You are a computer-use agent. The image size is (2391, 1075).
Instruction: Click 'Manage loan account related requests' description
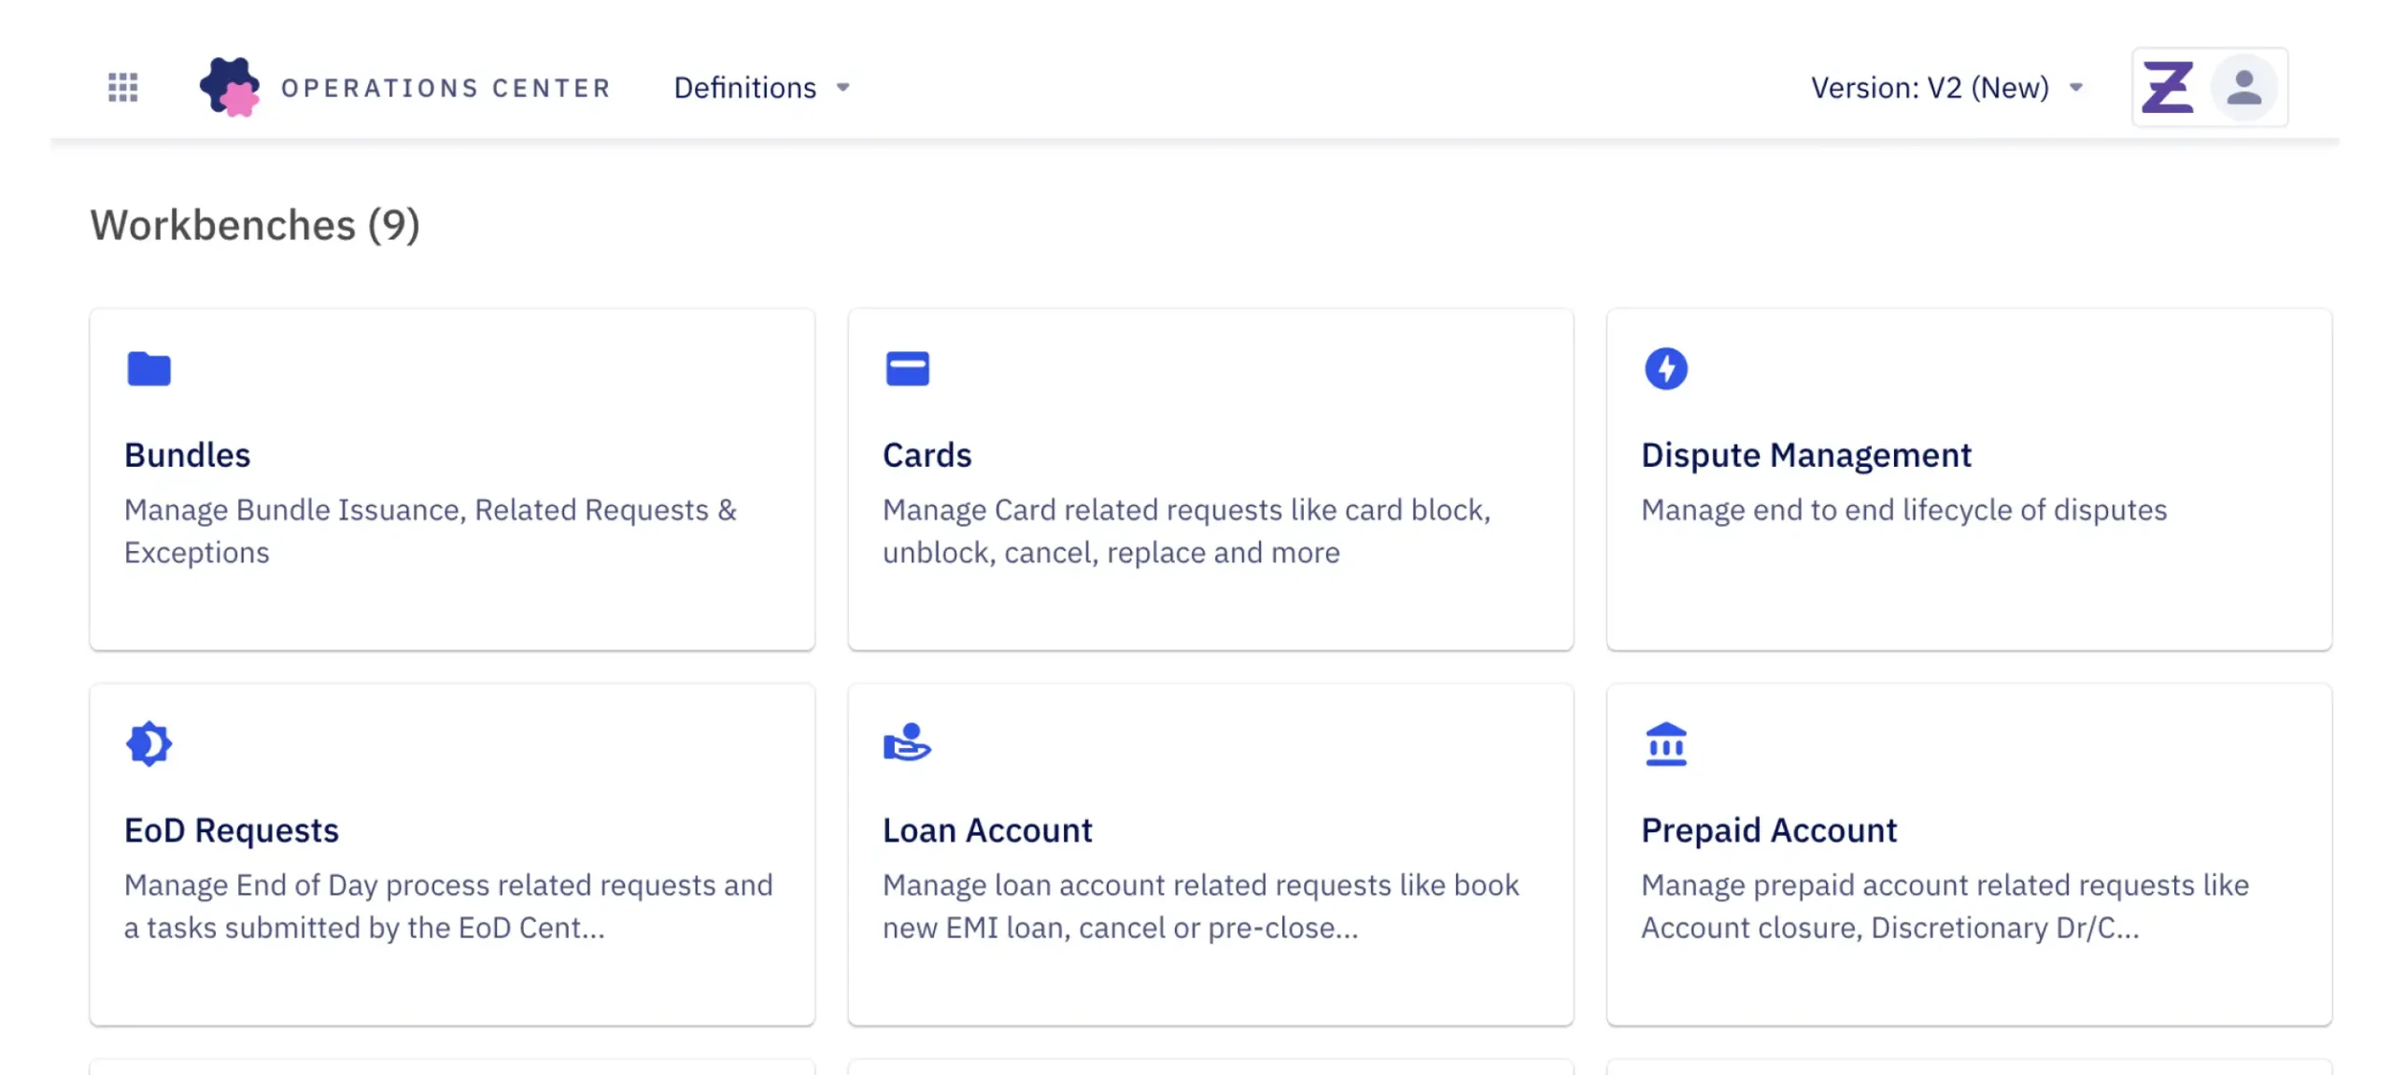[1201, 907]
